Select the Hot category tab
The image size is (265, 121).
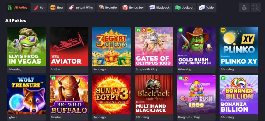coord(39,8)
